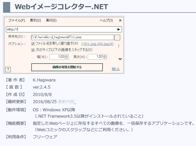Viewport: 196px width, 146px height.
Task: Click the 高さ(H) height value field
Action: [x=95, y=57]
